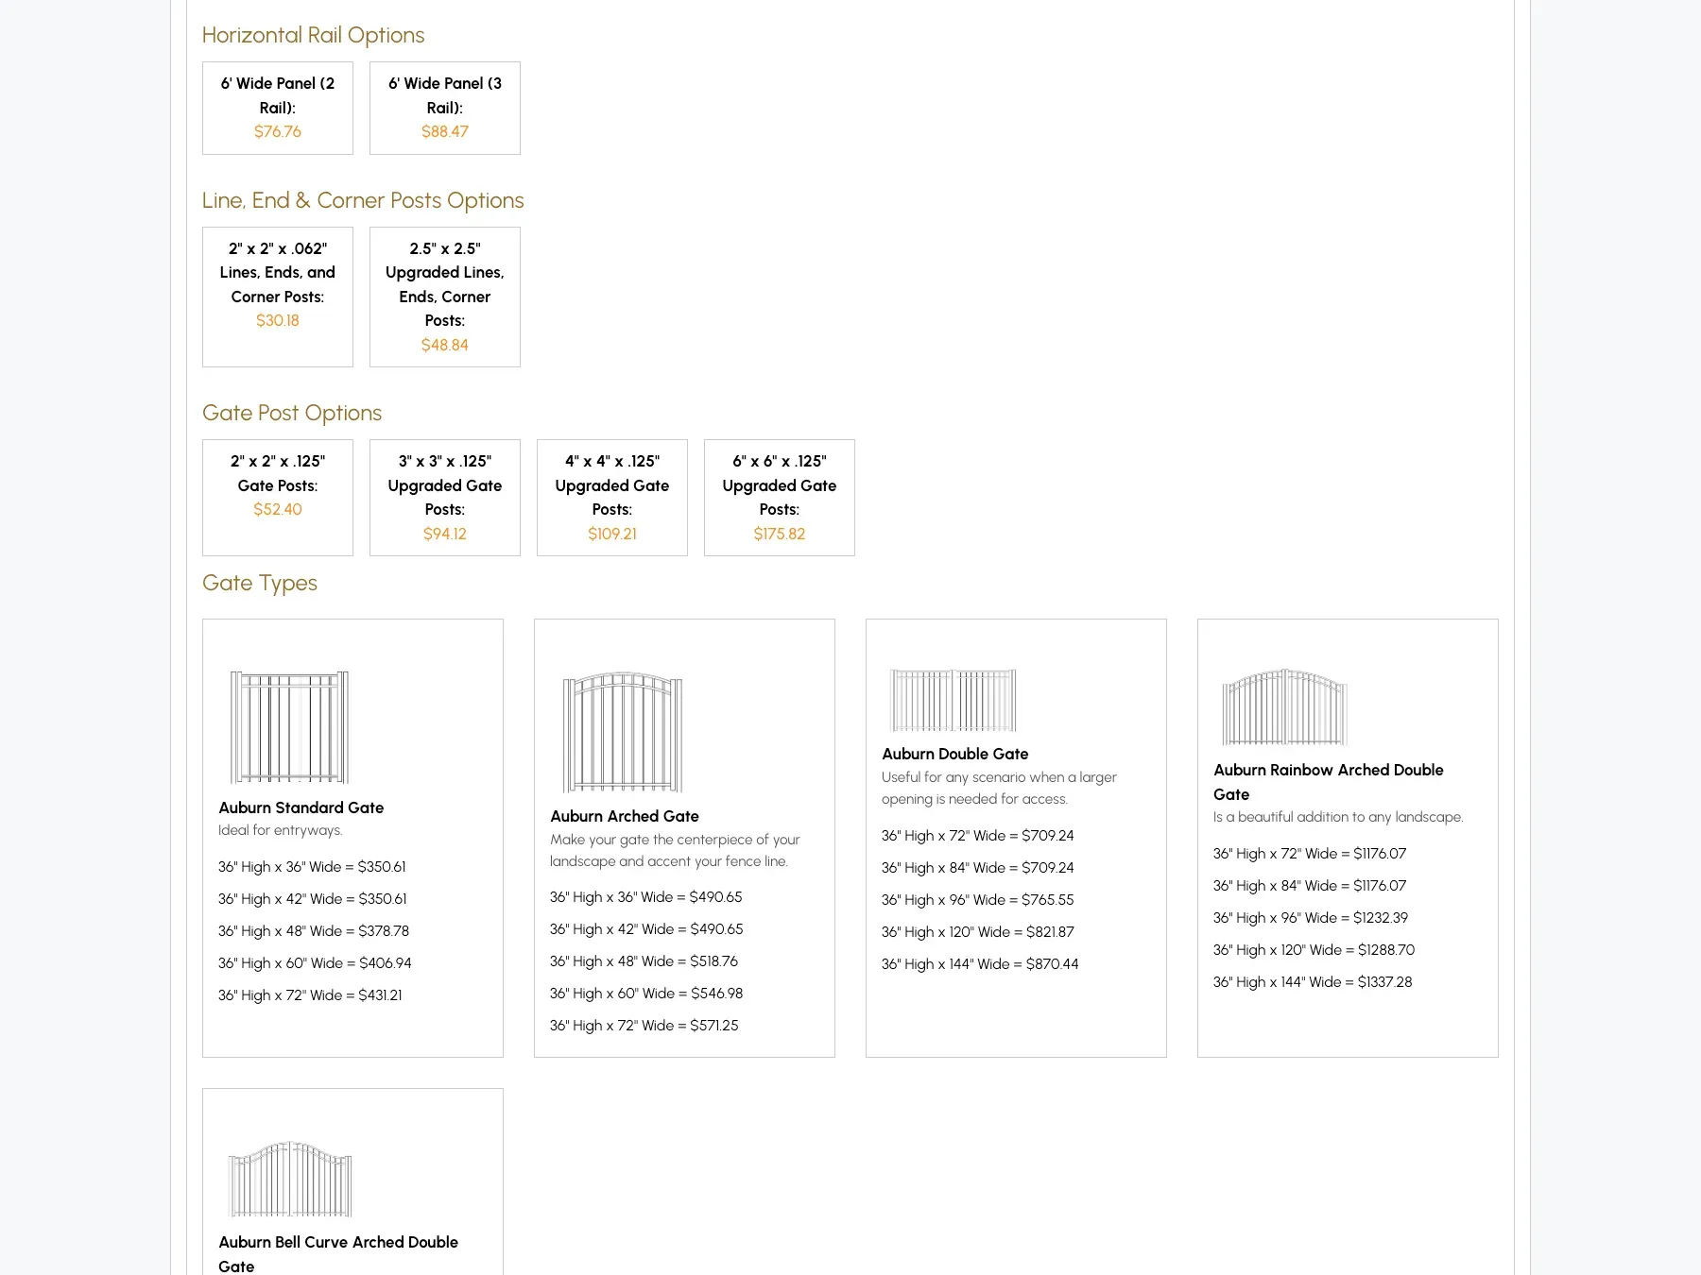This screenshot has height=1275, width=1701.
Task: Click the $109.21 gate posts price
Action: click(x=611, y=534)
